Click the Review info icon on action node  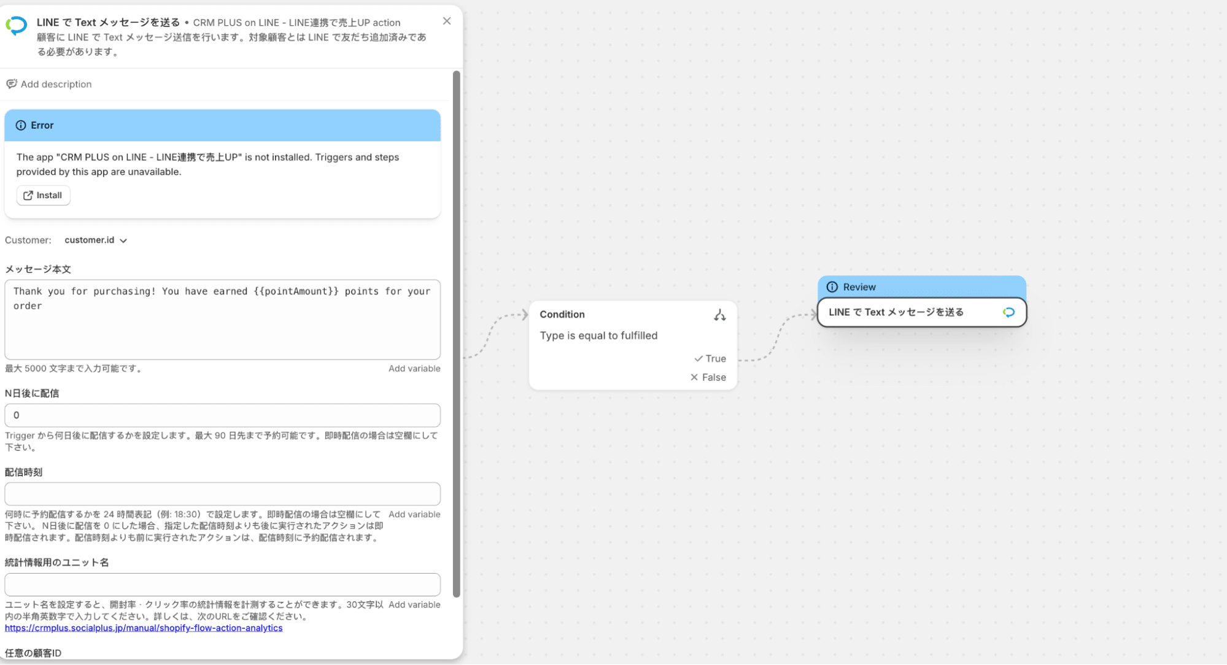pos(832,287)
